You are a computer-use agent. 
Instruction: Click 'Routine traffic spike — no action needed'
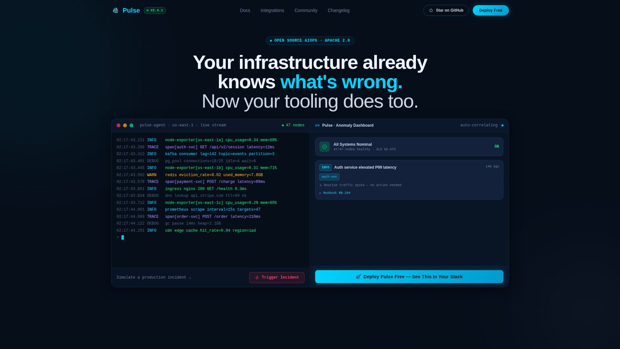point(360,185)
